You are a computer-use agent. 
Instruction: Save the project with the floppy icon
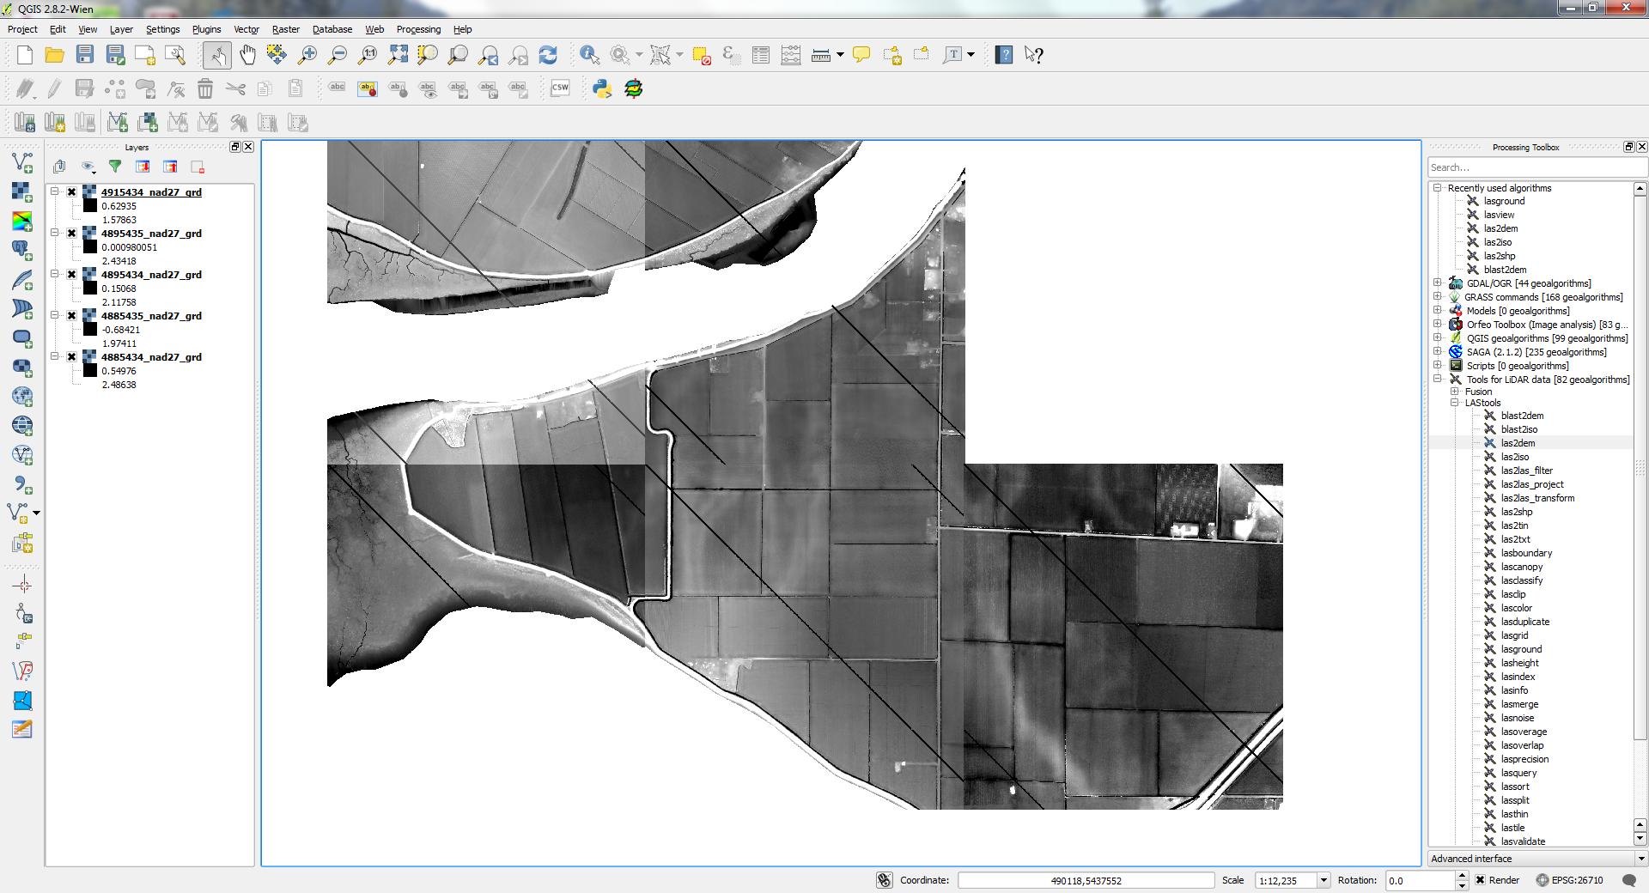pyautogui.click(x=84, y=55)
